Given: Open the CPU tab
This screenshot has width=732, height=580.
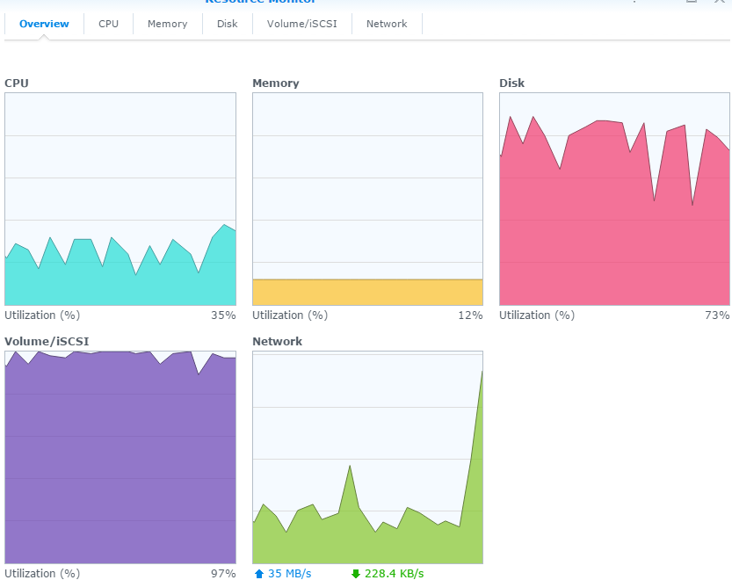Looking at the screenshot, I should [108, 24].
